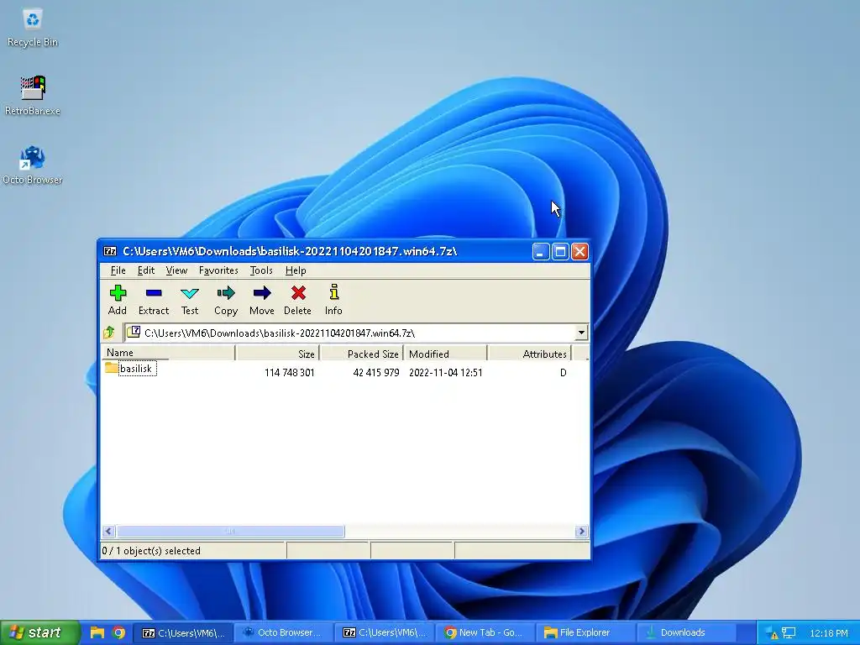
Task: Switch to File Explorer taskbar button
Action: pos(585,633)
